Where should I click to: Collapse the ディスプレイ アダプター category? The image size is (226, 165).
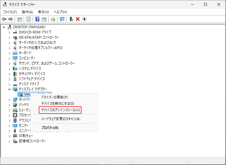9,89
